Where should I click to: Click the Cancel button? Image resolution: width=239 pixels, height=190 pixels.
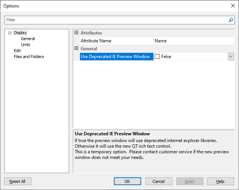tap(159, 181)
